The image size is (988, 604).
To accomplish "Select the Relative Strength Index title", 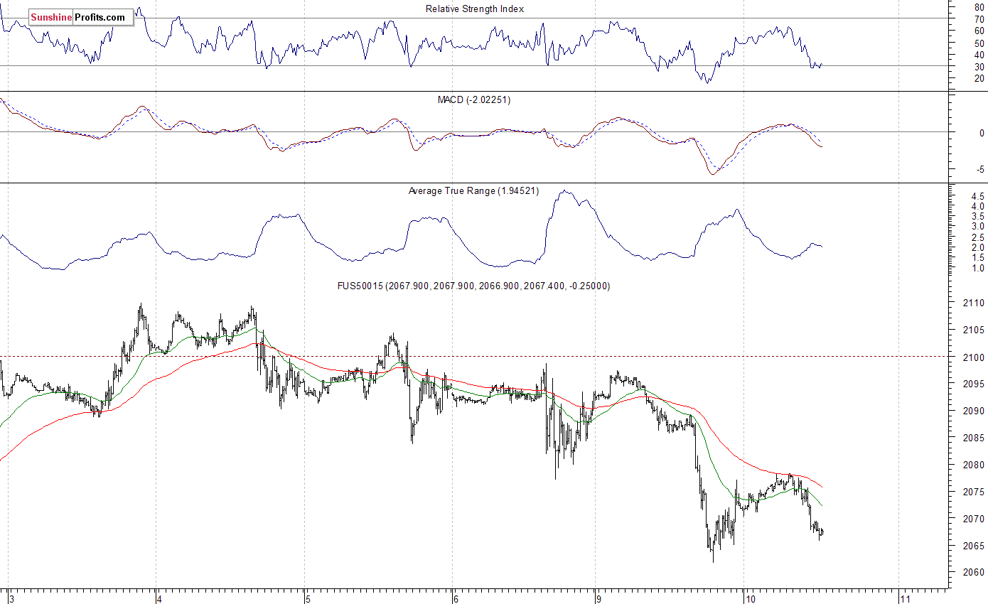I will (475, 9).
